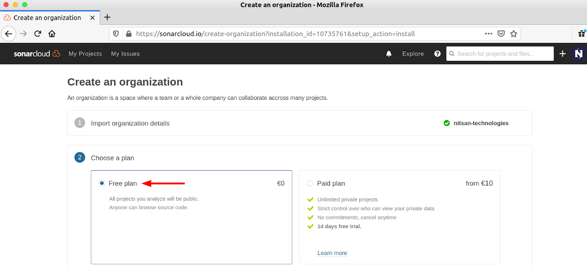Click the Choose a plan heading
The height and width of the screenshot is (270, 587).
(112, 158)
